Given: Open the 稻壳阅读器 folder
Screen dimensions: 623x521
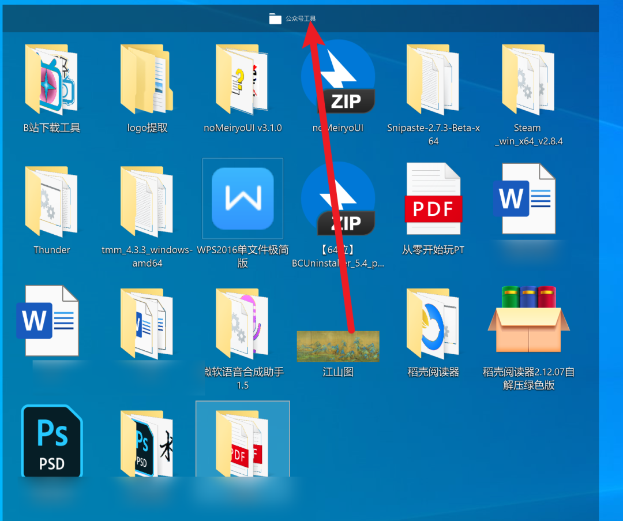Looking at the screenshot, I should pyautogui.click(x=433, y=324).
